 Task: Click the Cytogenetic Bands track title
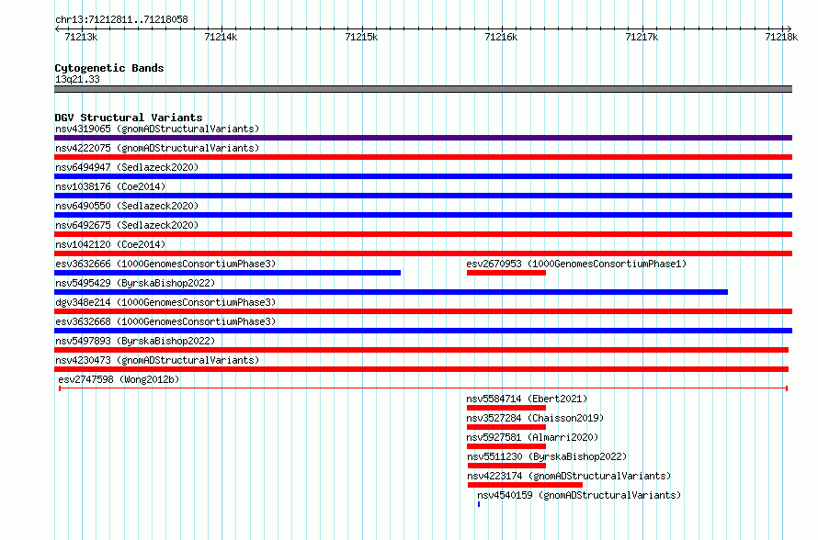(x=109, y=68)
